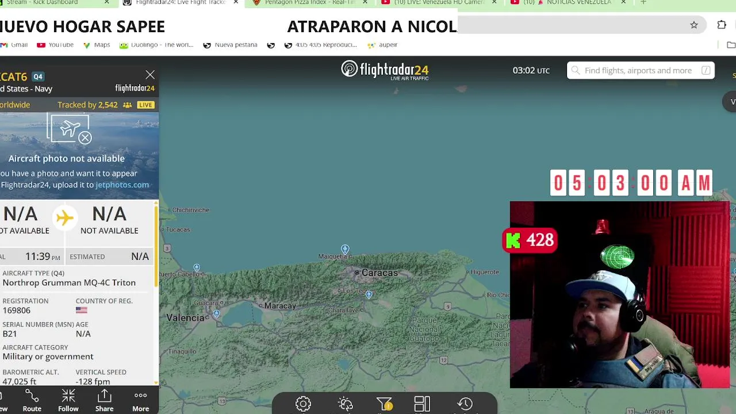
Task: Focus the Find flights search field
Action: [x=641, y=70]
